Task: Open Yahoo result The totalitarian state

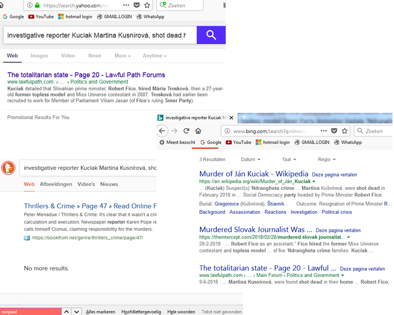Action: click(x=86, y=75)
